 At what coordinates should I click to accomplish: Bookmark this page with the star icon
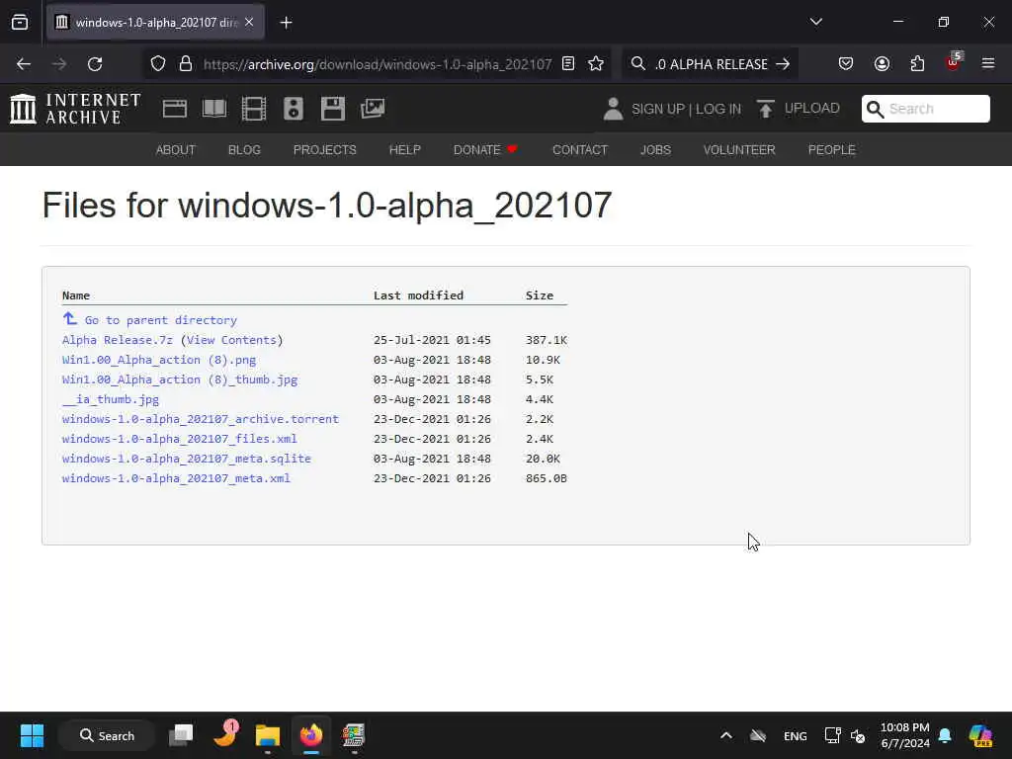[596, 64]
